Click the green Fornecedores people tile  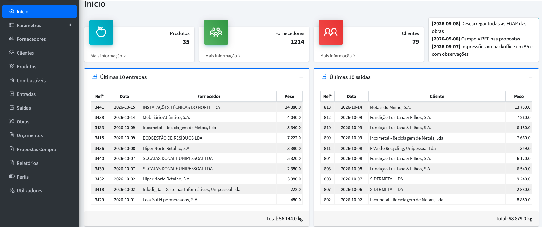(x=216, y=32)
